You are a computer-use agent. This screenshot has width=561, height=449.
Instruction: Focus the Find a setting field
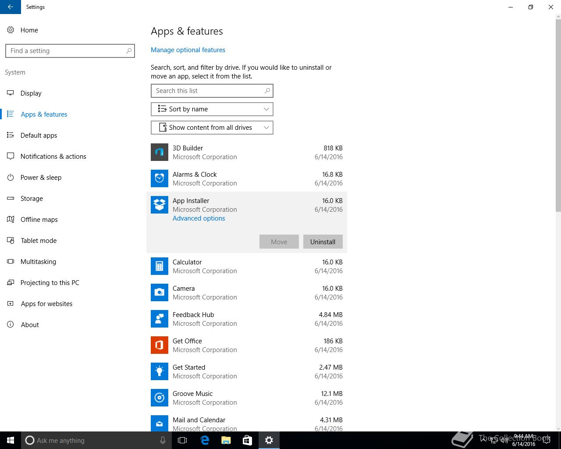[70, 51]
